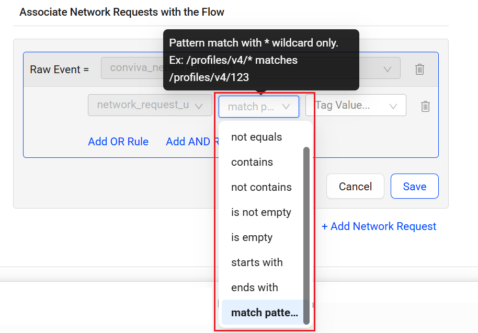Delete the network_request_u rule with trash icon
The image size is (478, 333).
(x=426, y=106)
